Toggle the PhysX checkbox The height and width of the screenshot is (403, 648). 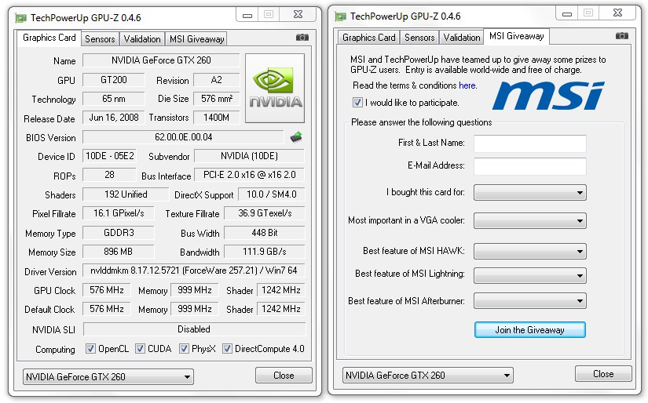(x=184, y=349)
